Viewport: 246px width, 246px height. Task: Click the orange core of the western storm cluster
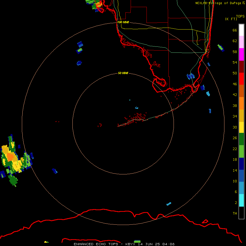pyautogui.click(x=11, y=157)
